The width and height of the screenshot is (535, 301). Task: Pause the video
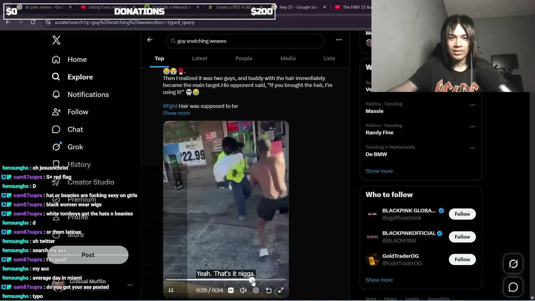click(171, 290)
